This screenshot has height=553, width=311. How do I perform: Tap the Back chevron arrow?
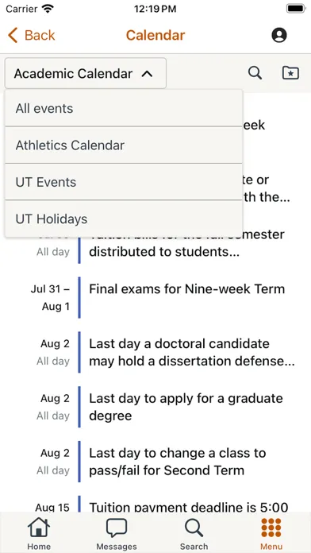point(13,36)
